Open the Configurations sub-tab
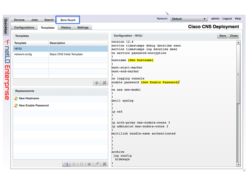249x181 pixels. [x=24, y=27]
